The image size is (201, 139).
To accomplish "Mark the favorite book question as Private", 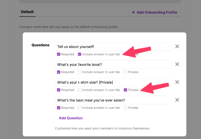I will 126,72.
